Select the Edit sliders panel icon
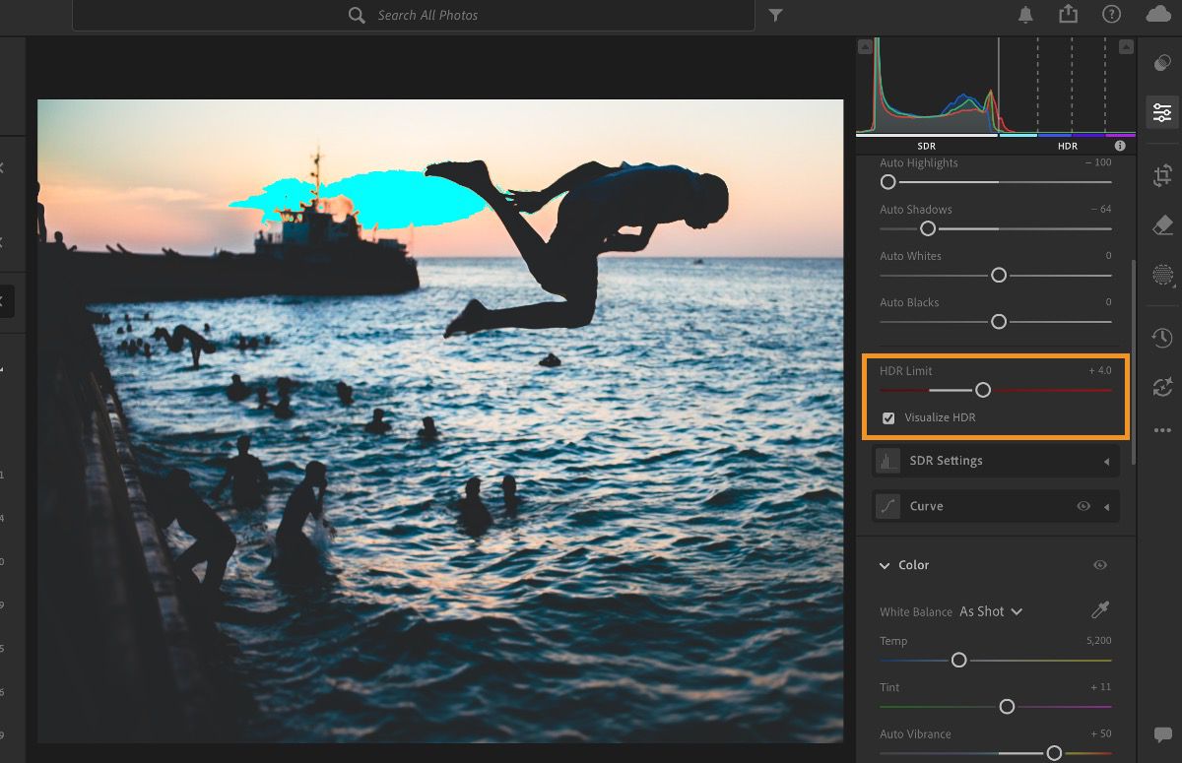This screenshot has width=1182, height=763. tap(1162, 112)
